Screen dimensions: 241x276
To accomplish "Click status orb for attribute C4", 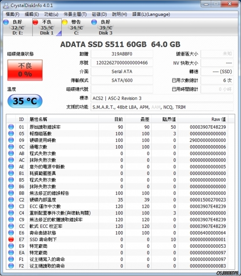I will (x=11, y=213).
